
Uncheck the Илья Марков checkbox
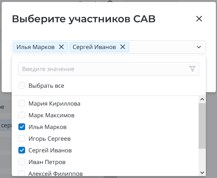tap(22, 127)
